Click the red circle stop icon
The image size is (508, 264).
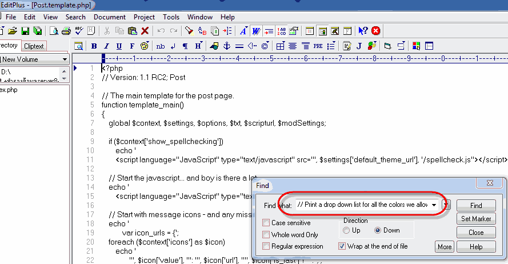[x=375, y=31]
